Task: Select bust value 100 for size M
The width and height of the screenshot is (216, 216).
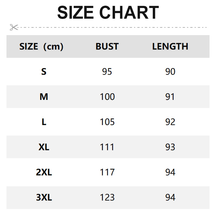Action: coord(107,97)
